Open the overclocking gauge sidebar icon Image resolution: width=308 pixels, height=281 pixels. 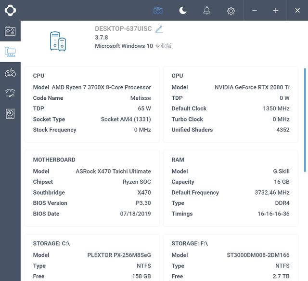pos(10,93)
